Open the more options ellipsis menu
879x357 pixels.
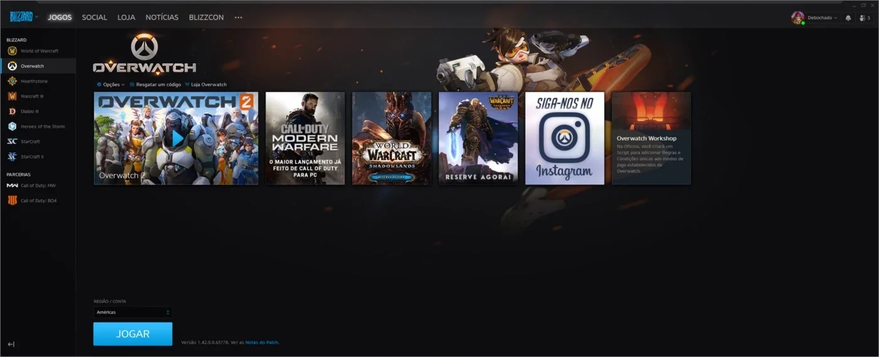[238, 18]
